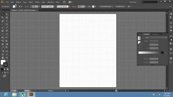This screenshot has height=97, width=173.
Task: Set paint mode to solid Color
Action: [2, 69]
